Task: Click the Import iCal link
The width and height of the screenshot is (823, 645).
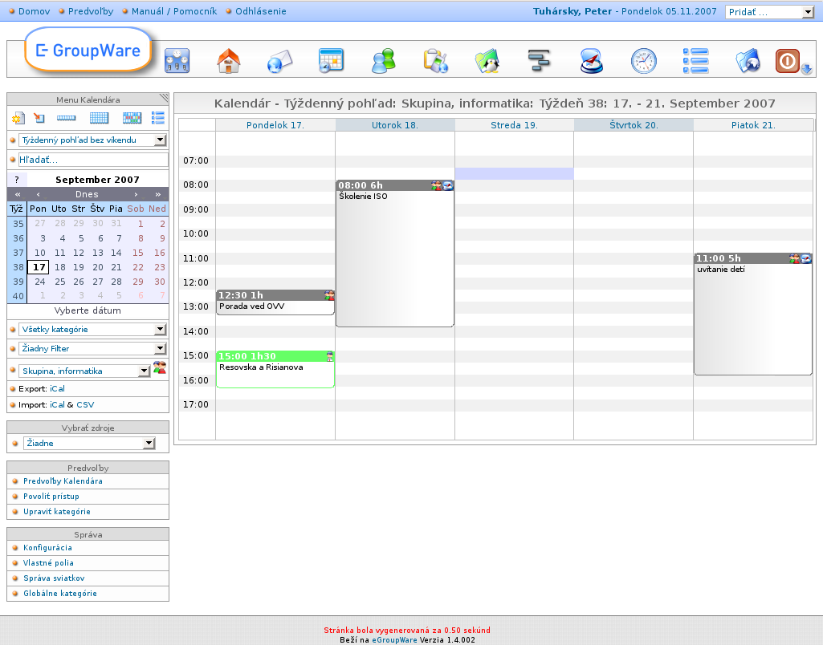Action: (x=57, y=405)
